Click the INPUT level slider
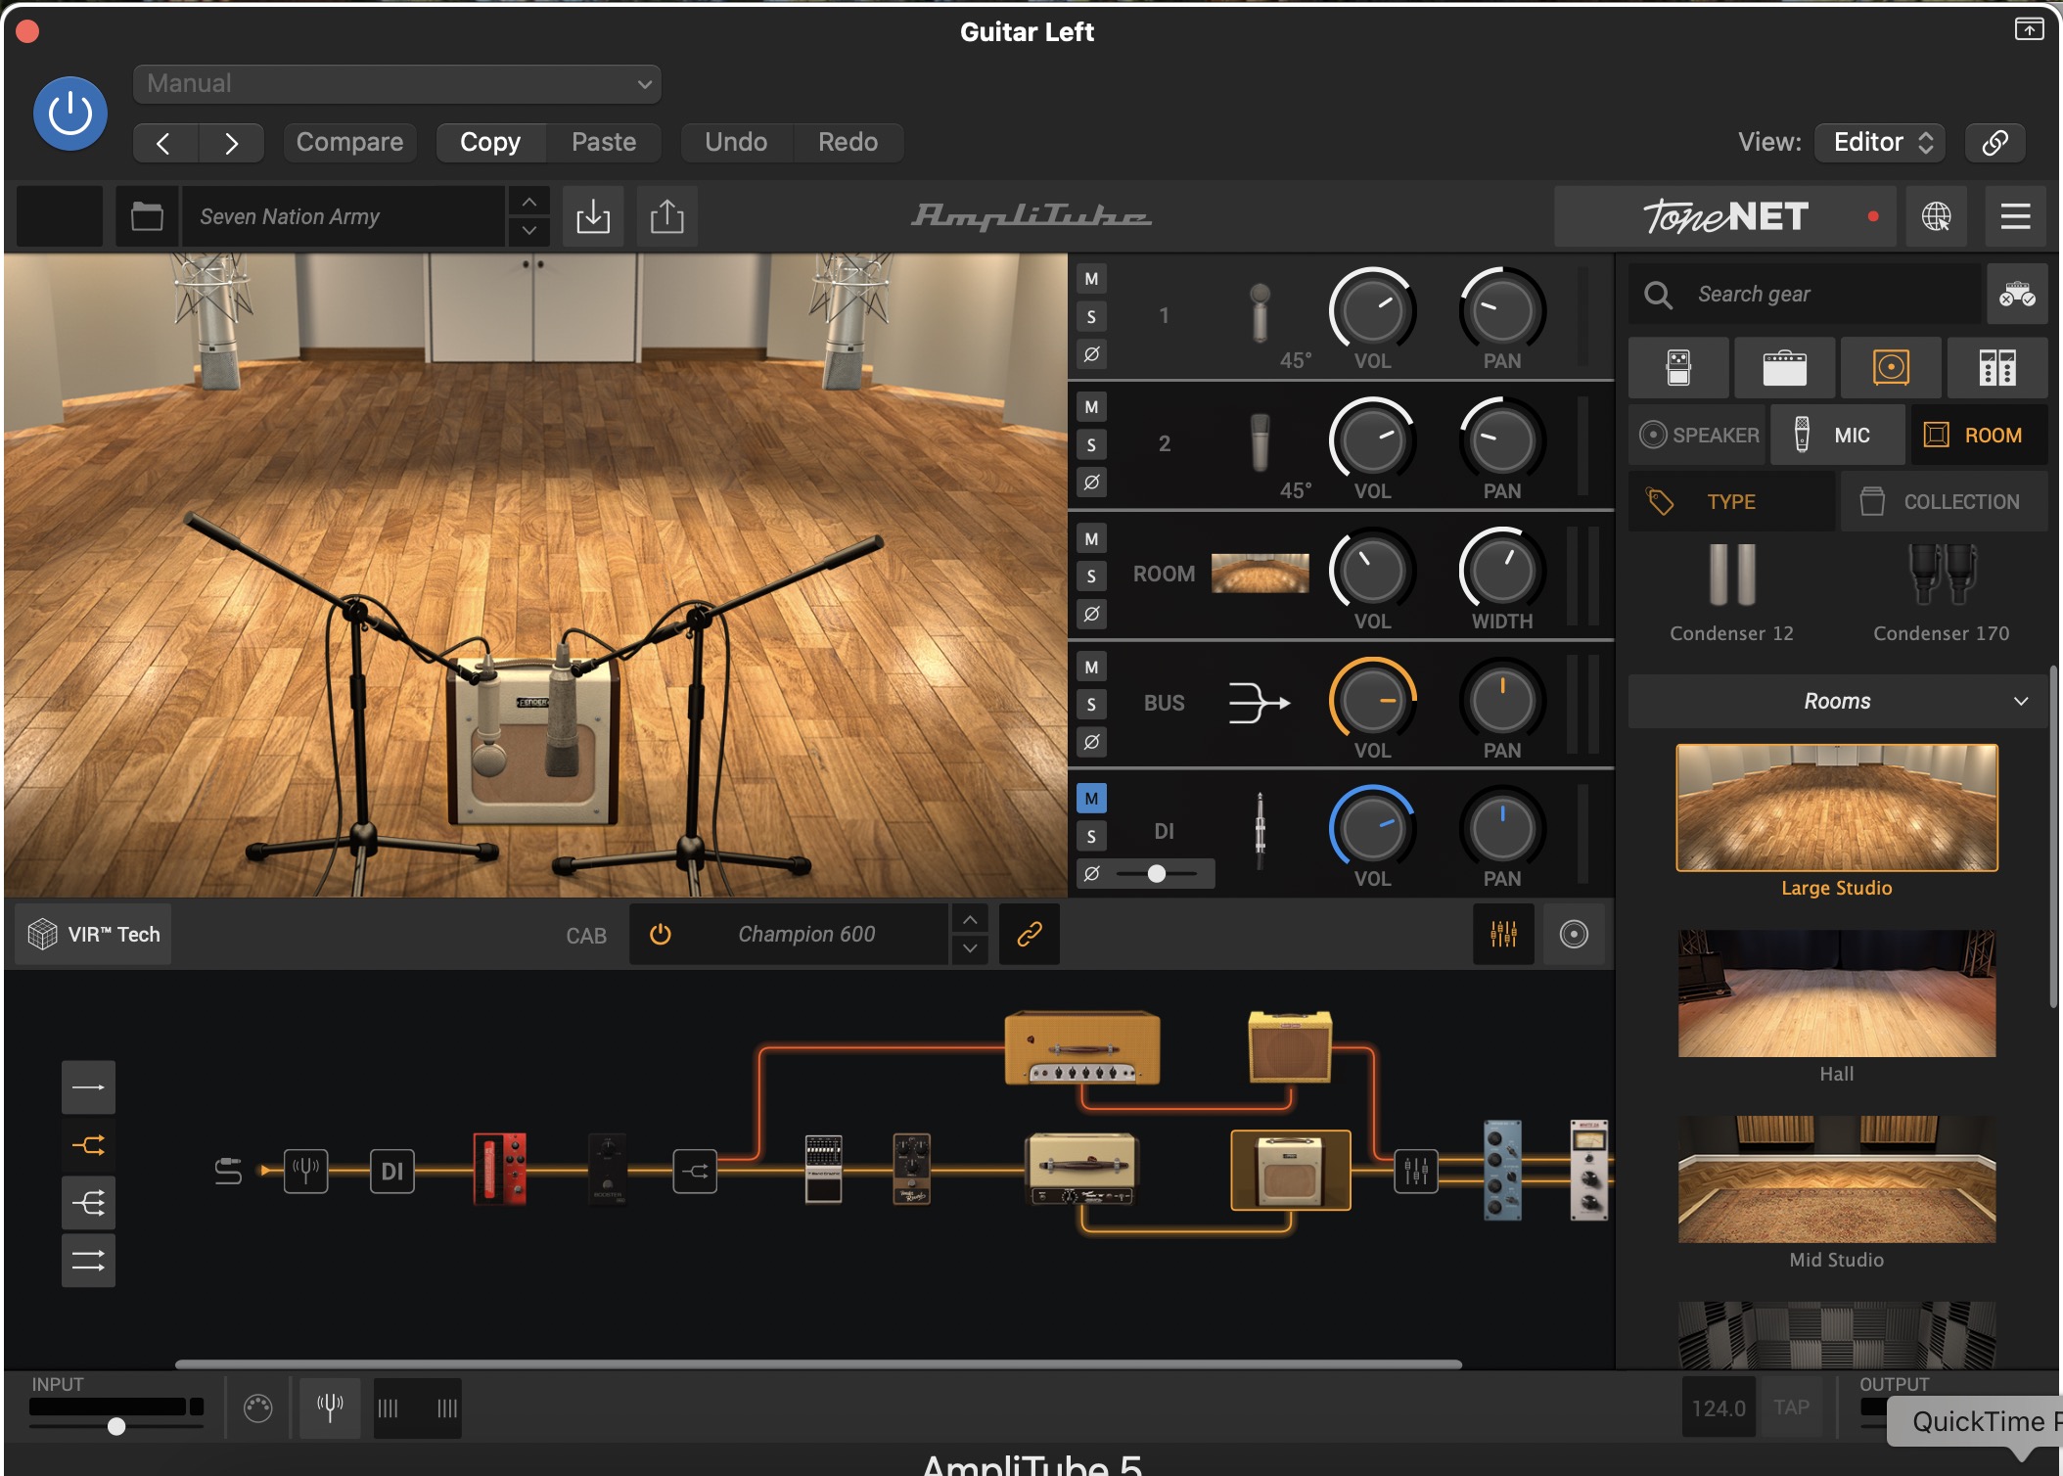The height and width of the screenshot is (1476, 2063). coord(116,1427)
